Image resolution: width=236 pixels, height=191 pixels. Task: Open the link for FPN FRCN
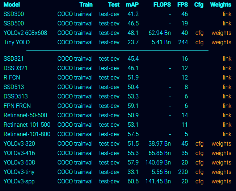point(227,106)
